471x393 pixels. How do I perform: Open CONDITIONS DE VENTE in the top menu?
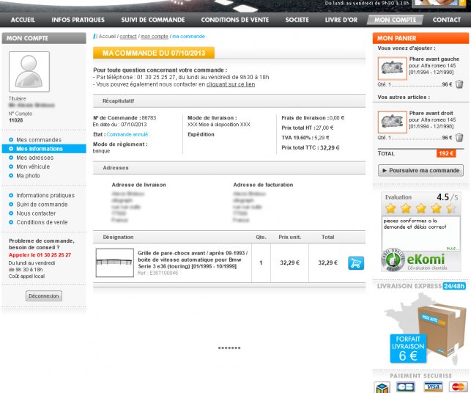pos(235,20)
